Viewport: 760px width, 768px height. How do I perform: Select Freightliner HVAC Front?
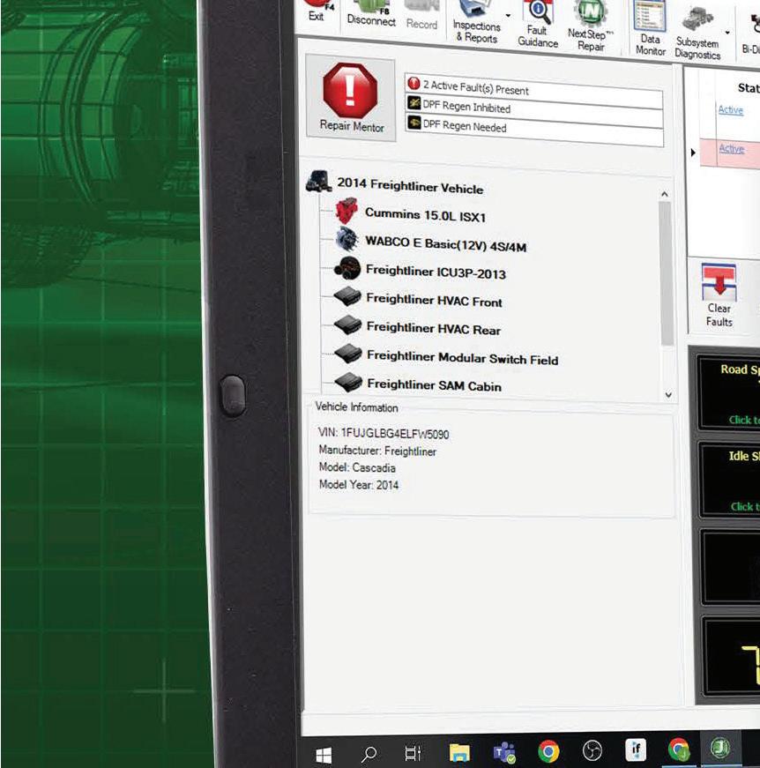434,300
